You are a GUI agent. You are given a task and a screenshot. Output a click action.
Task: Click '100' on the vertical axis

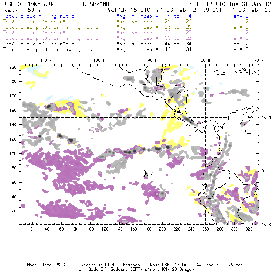point(13,153)
